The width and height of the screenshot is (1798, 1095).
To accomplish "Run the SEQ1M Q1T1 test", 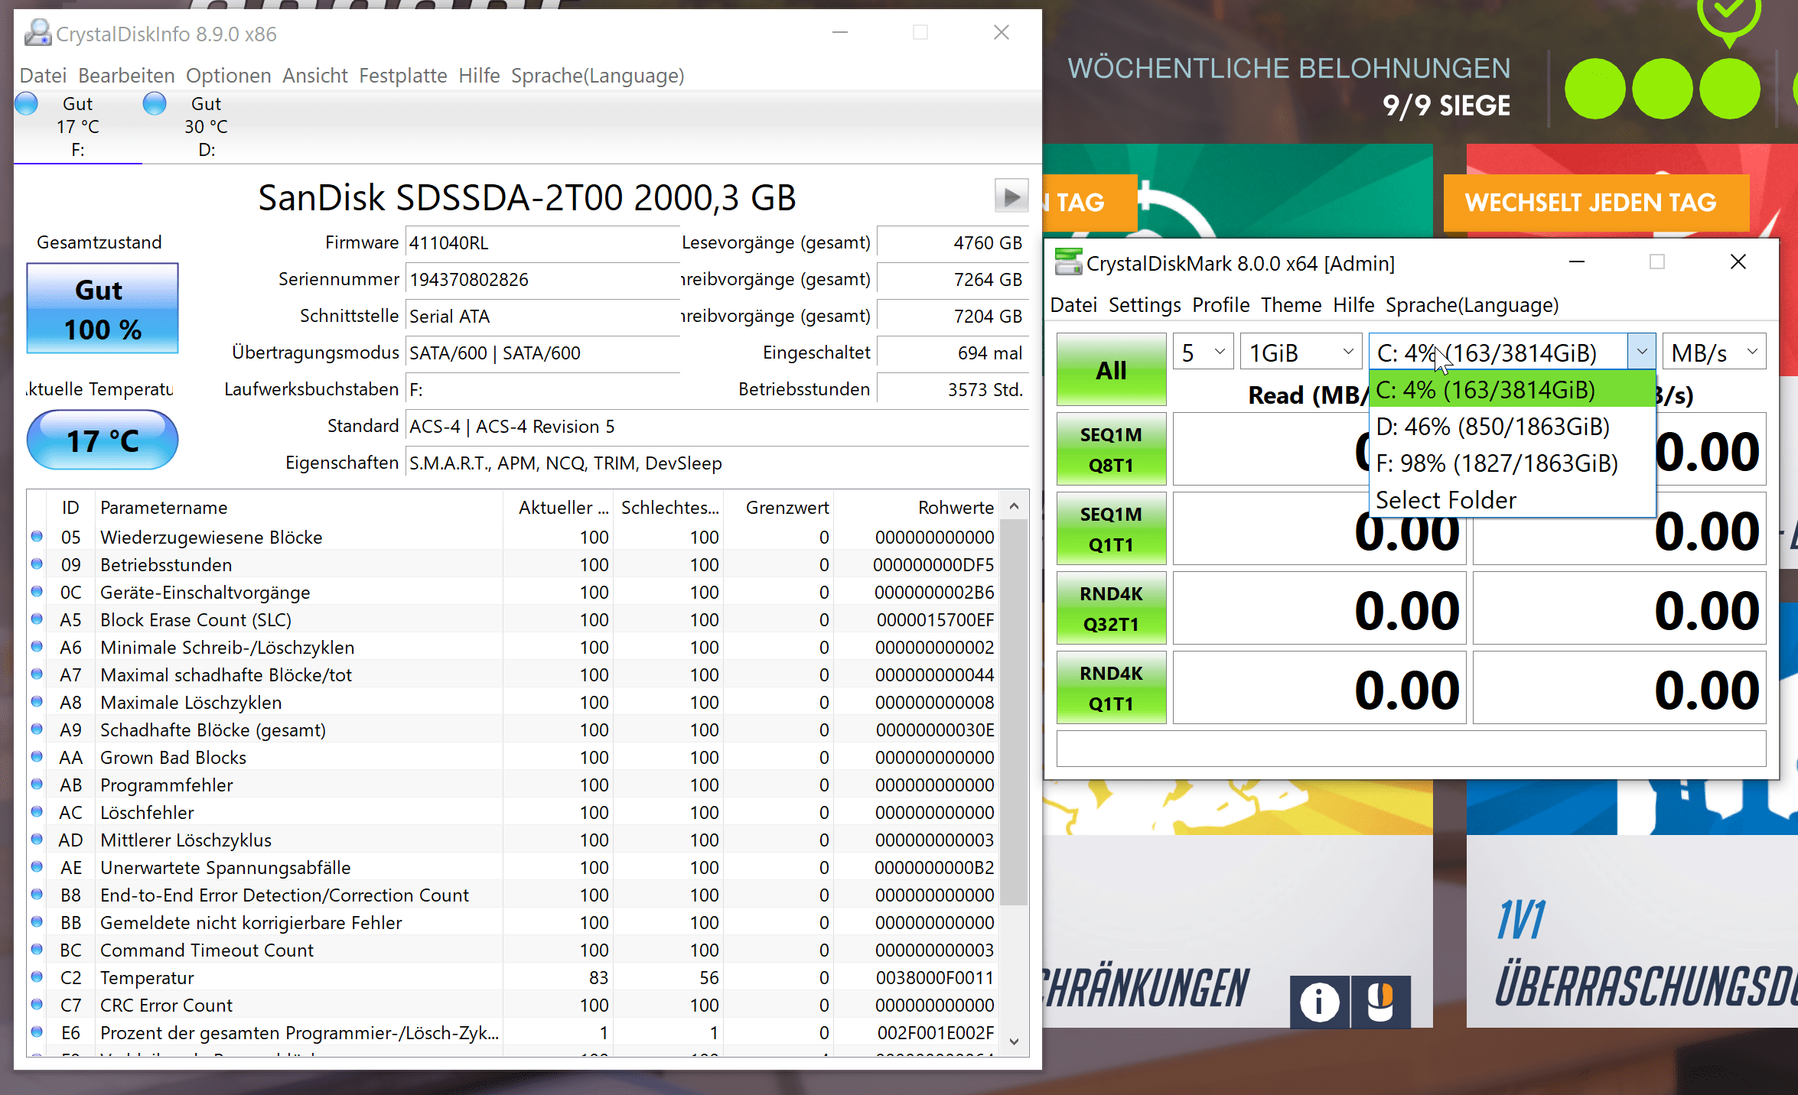I will pyautogui.click(x=1111, y=529).
